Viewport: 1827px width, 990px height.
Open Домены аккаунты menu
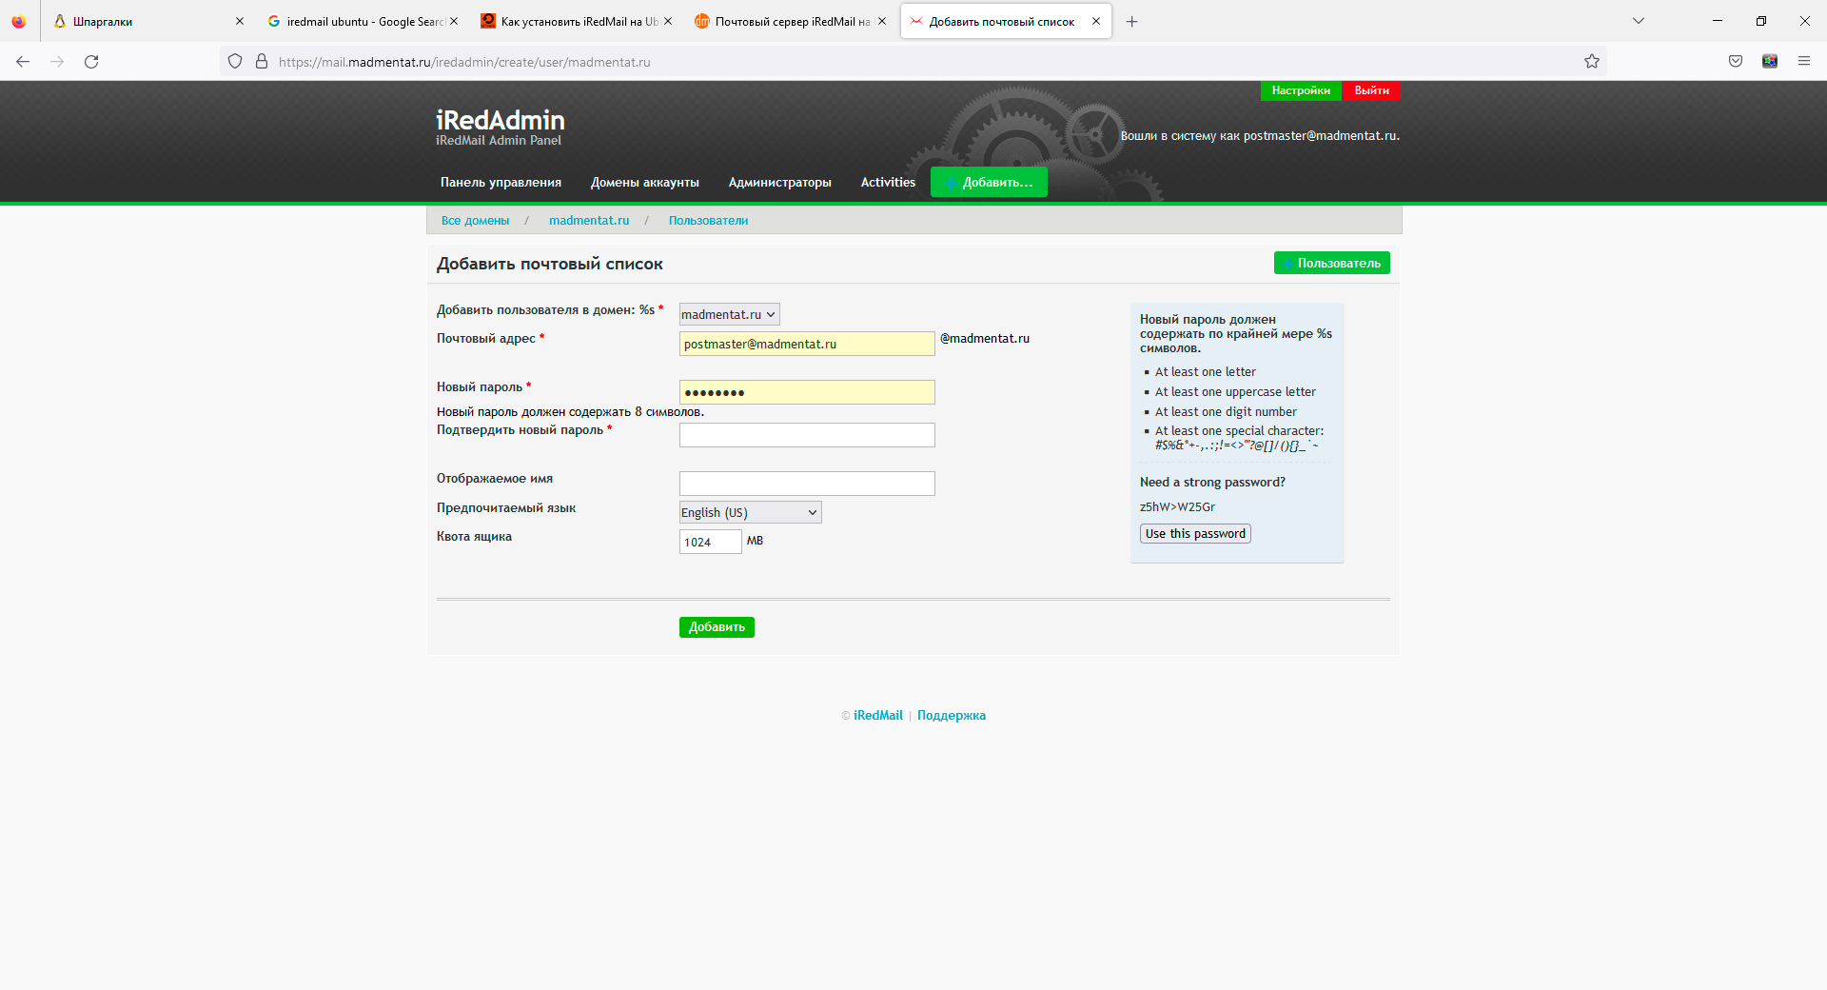[645, 183]
